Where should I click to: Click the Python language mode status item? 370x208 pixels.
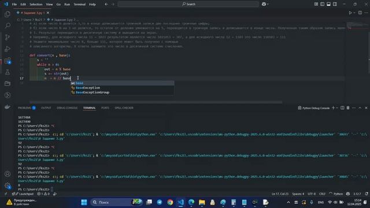coord(338,194)
